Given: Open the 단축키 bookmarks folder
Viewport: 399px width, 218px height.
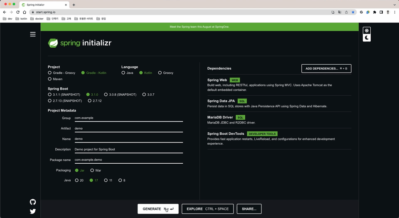Looking at the screenshot, I should coord(52,19).
